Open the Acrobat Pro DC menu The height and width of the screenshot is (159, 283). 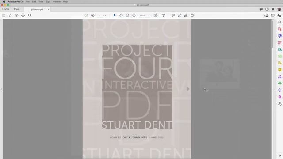tap(15, 2)
